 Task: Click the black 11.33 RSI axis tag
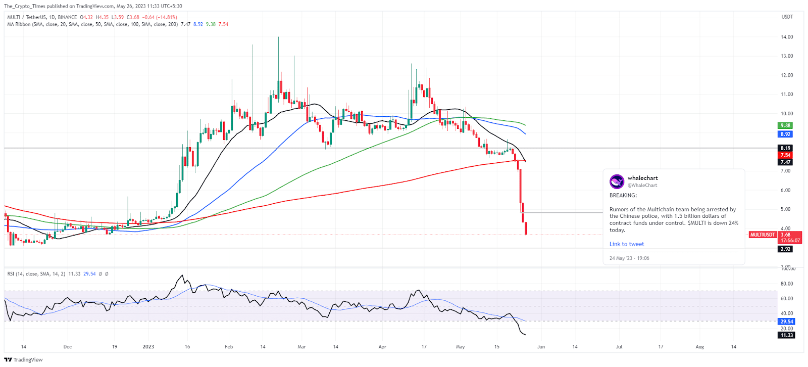787,335
